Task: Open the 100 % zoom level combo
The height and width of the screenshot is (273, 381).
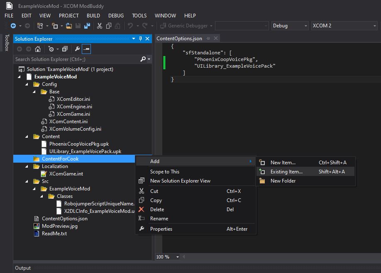Action: pyautogui.click(x=169, y=257)
